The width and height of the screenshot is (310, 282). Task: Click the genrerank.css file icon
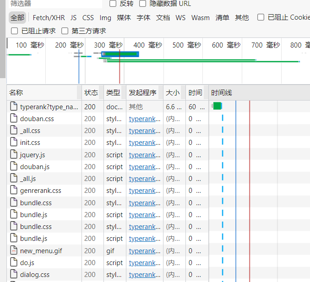point(14,190)
